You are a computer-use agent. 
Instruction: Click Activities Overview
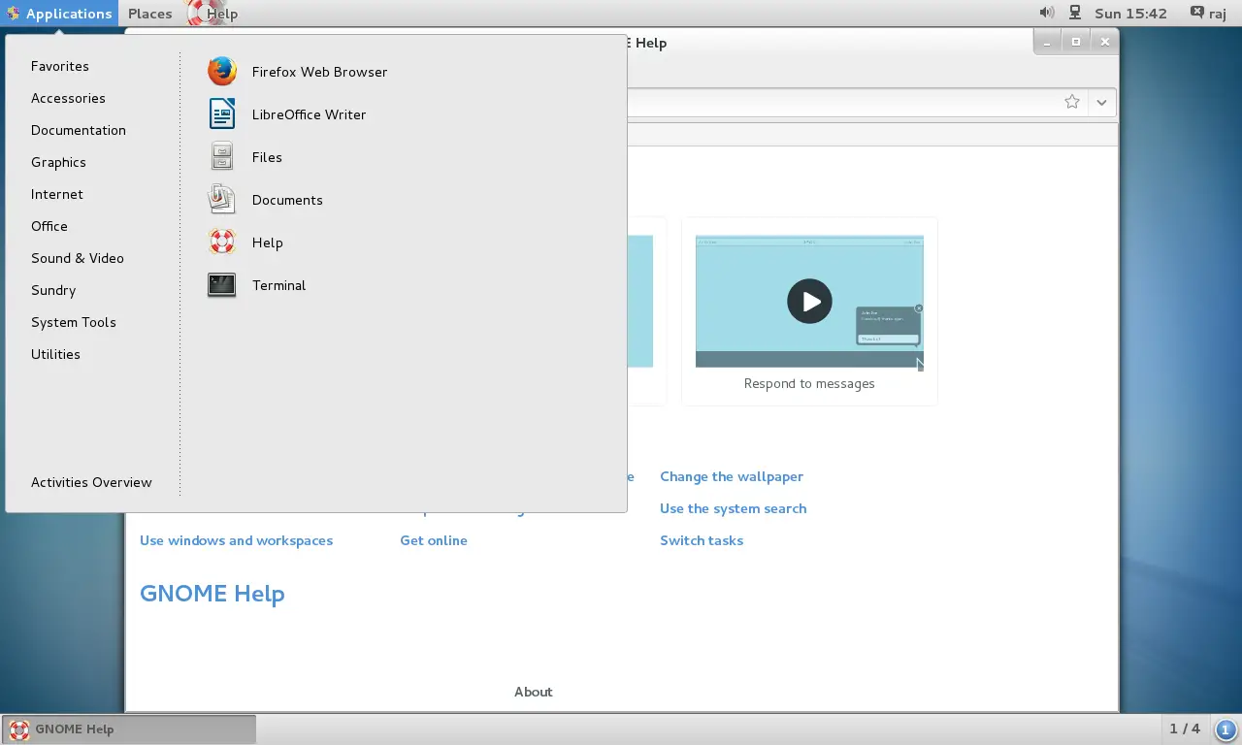click(91, 482)
